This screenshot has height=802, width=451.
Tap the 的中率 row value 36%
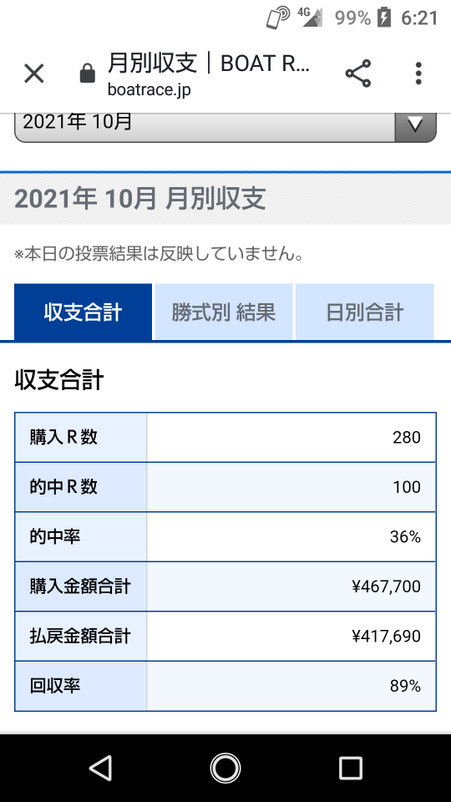point(405,536)
